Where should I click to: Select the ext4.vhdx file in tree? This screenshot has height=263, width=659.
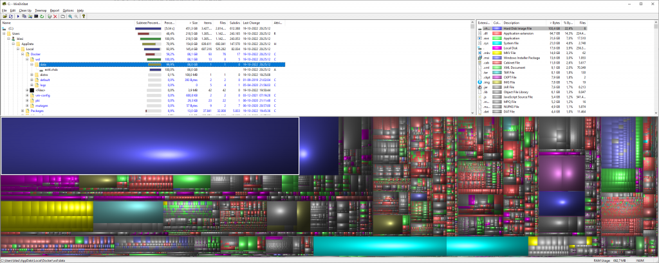(51, 69)
